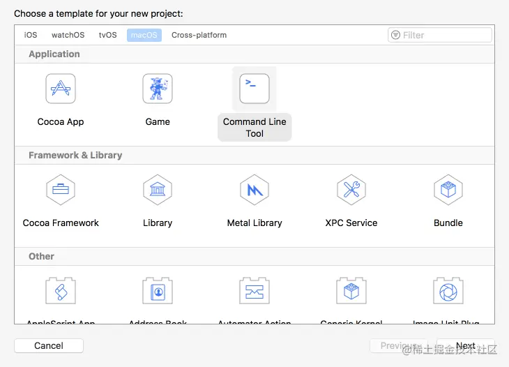Click the "Library" label under Framework section
The image size is (509, 367).
[158, 223]
